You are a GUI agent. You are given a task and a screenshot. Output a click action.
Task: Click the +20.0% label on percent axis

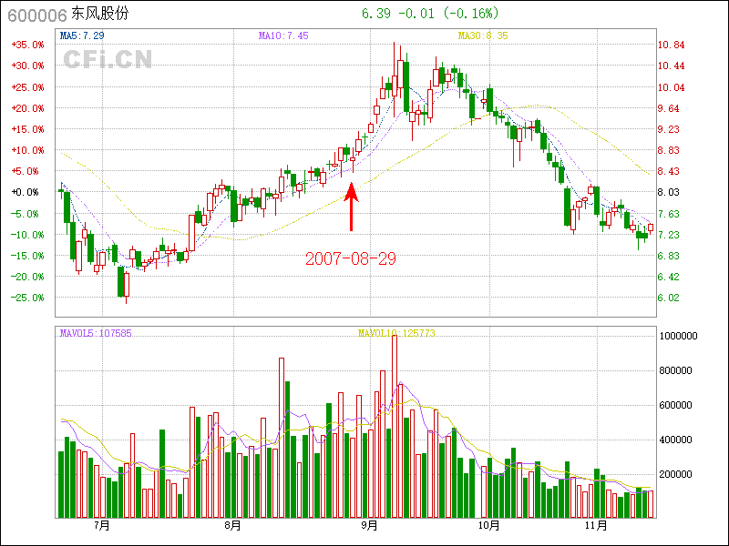click(28, 108)
